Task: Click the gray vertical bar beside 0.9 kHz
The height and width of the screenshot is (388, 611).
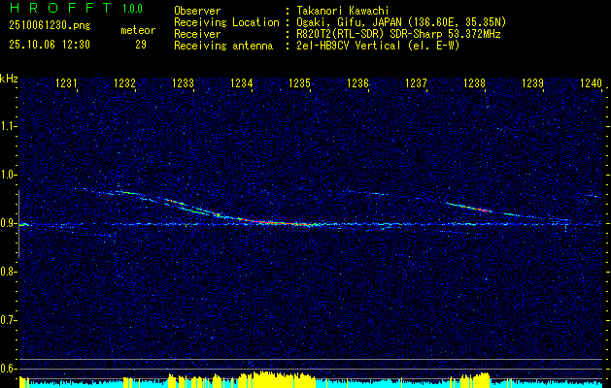Action: 18,224
